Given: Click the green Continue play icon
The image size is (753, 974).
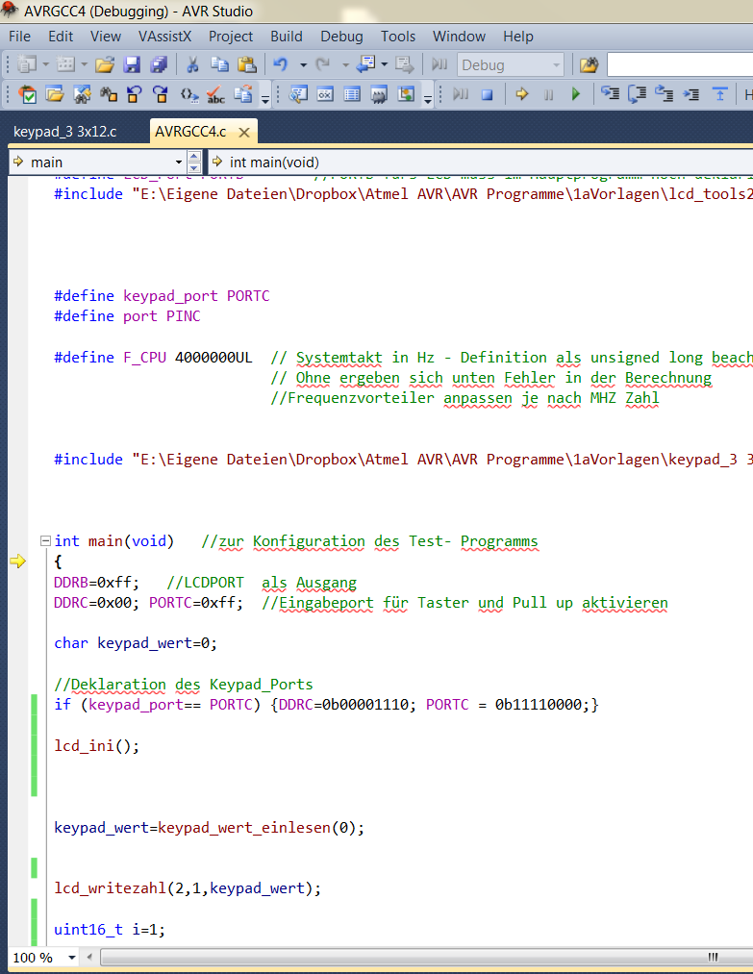Looking at the screenshot, I should pyautogui.click(x=576, y=95).
